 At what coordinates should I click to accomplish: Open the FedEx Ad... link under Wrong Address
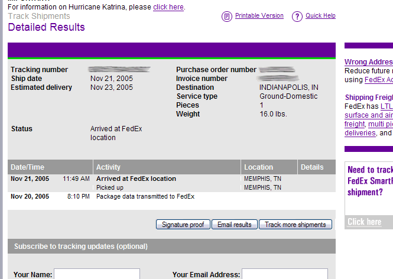pos(379,80)
